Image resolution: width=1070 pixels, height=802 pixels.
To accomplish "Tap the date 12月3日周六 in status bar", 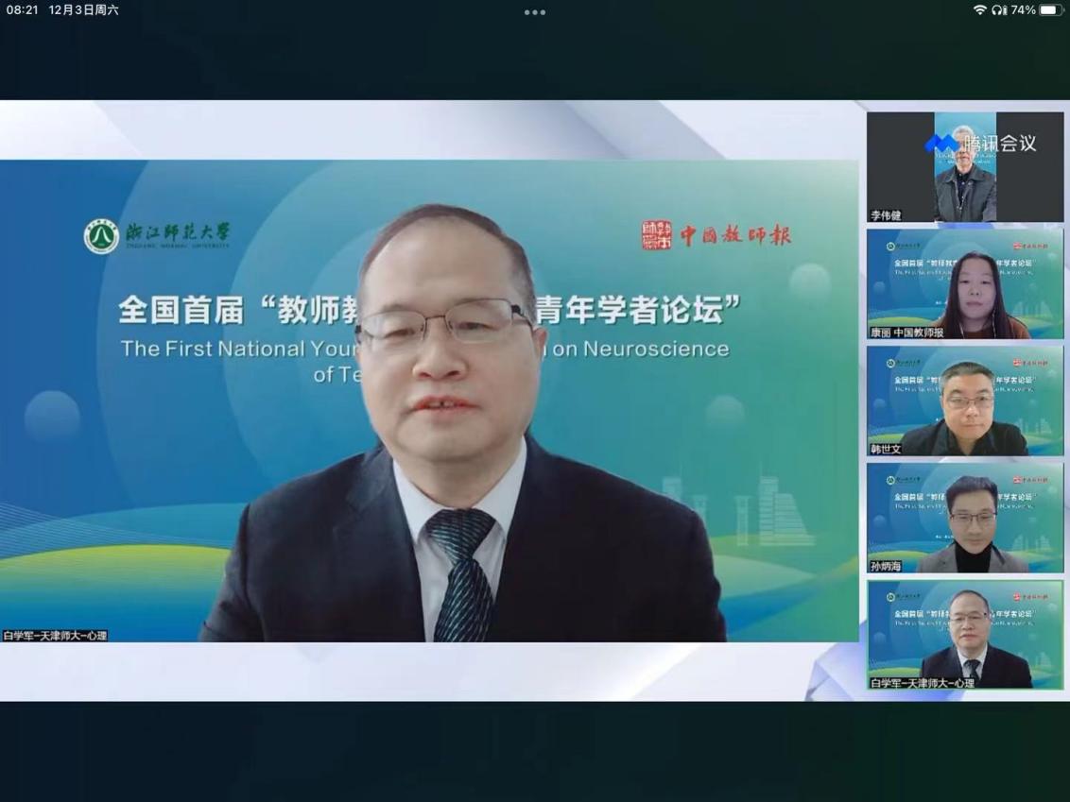I will [x=84, y=10].
